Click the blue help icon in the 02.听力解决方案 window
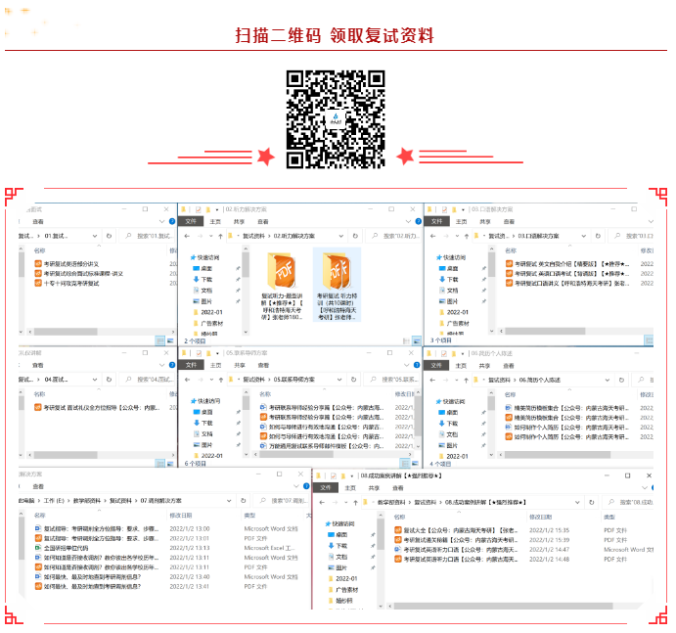Viewport: 676px width, 633px height. 418,221
